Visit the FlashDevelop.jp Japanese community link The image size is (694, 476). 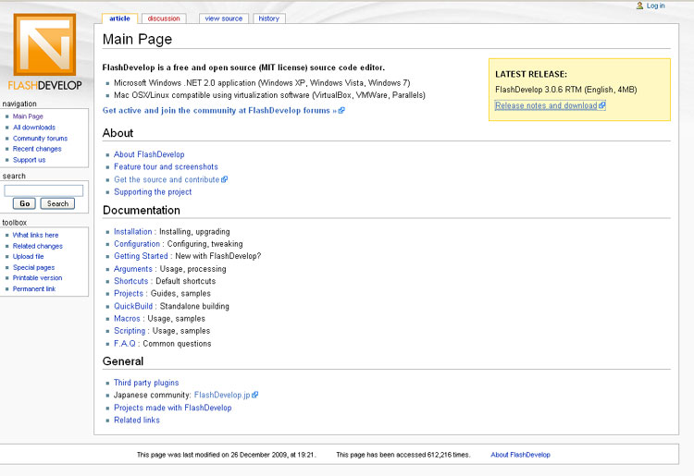tap(222, 395)
